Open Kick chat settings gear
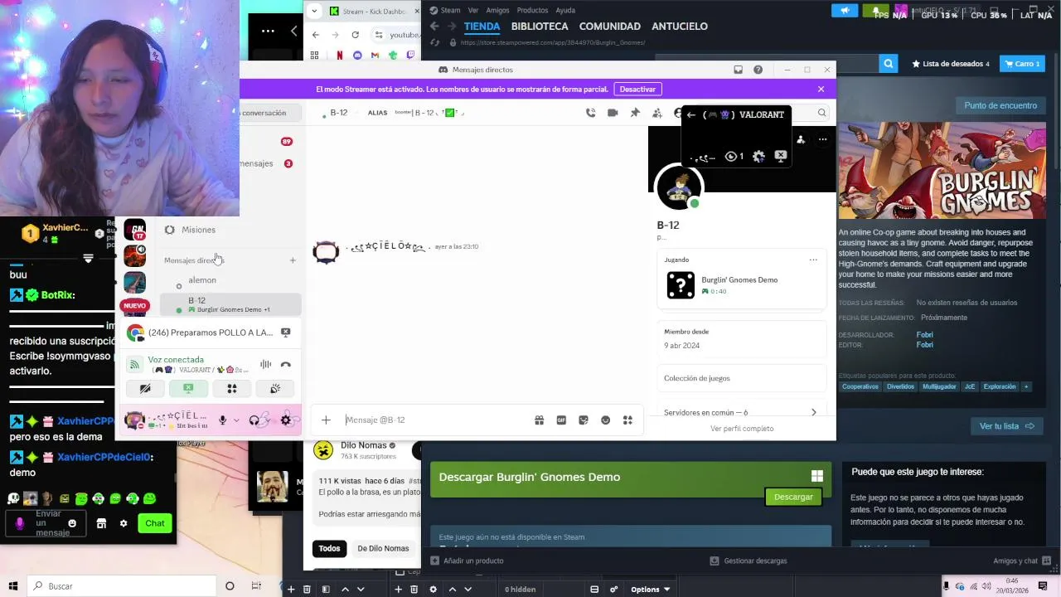This screenshot has height=597, width=1061. click(x=124, y=523)
